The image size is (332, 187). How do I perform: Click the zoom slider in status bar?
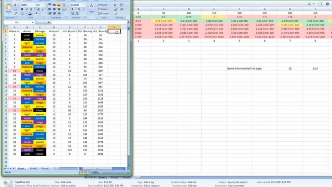113,172
